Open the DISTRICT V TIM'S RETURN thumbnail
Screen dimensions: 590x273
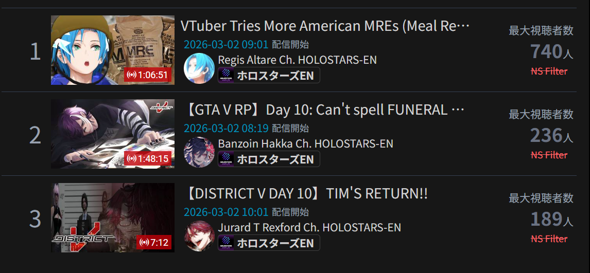[x=113, y=217]
